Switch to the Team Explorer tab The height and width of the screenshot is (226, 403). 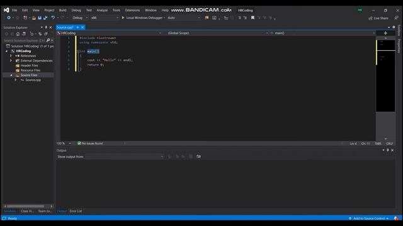click(45, 211)
